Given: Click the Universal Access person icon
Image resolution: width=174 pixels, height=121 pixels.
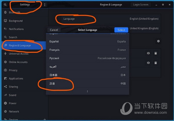Looking at the screenshot, I should (5, 54).
